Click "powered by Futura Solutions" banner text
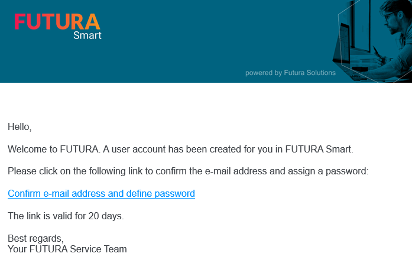Screen dimensions: 412x276 290,73
